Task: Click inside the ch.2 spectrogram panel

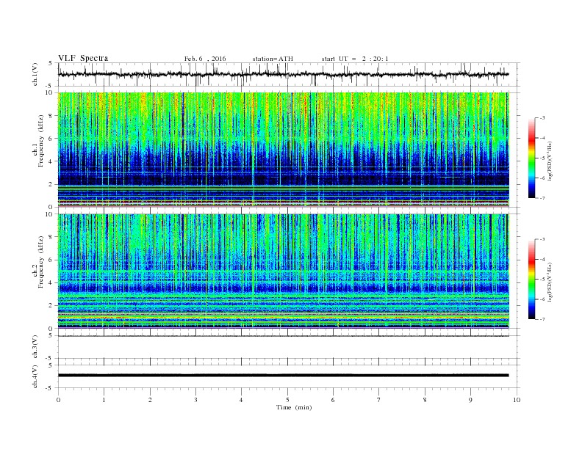Action: pos(284,271)
